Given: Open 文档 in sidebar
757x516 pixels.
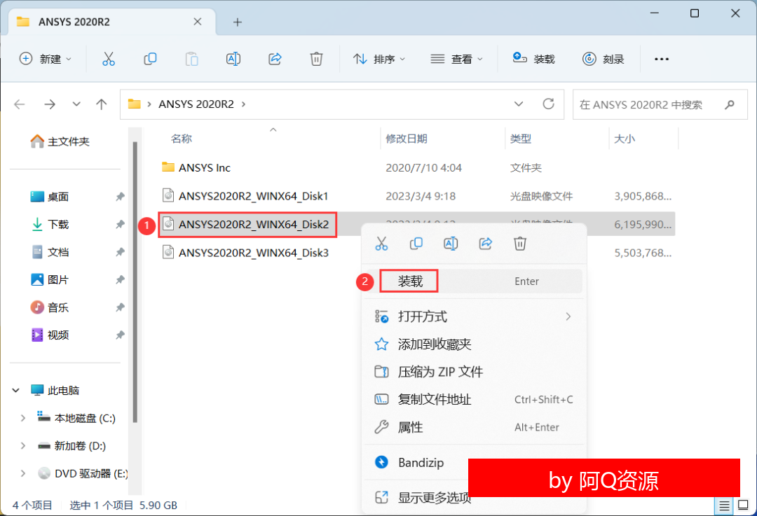Looking at the screenshot, I should point(50,252).
